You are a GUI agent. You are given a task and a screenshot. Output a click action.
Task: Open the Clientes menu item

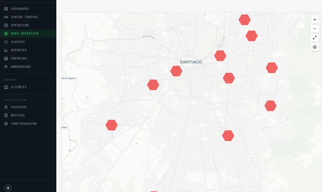pos(28,87)
